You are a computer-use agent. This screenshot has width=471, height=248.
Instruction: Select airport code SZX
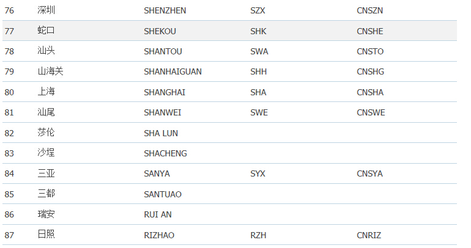258,10
